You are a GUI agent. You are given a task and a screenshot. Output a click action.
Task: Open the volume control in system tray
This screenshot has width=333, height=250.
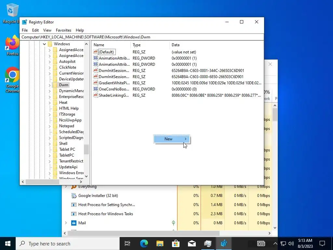291,243
